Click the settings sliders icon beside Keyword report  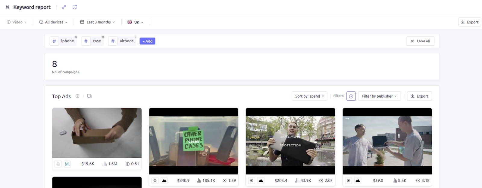(x=8, y=7)
